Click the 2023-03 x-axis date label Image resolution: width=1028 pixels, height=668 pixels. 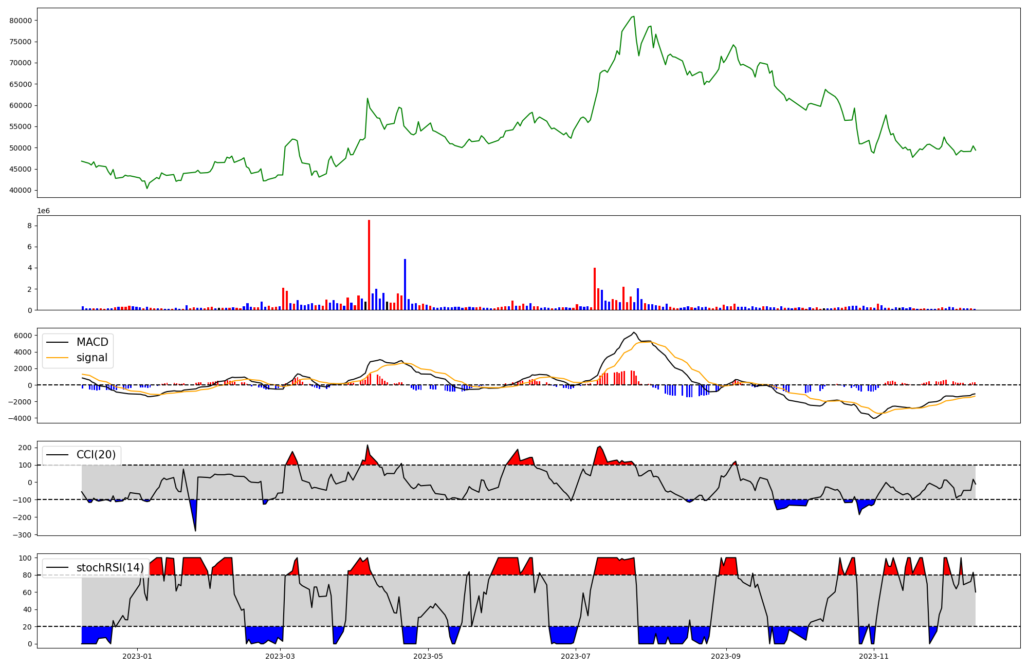[280, 656]
